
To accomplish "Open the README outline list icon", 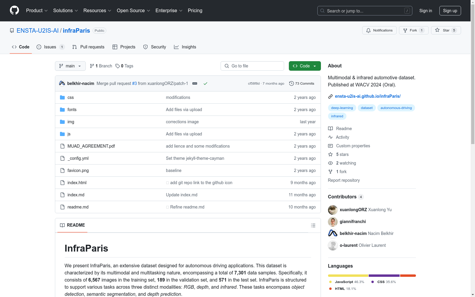I will [313, 225].
